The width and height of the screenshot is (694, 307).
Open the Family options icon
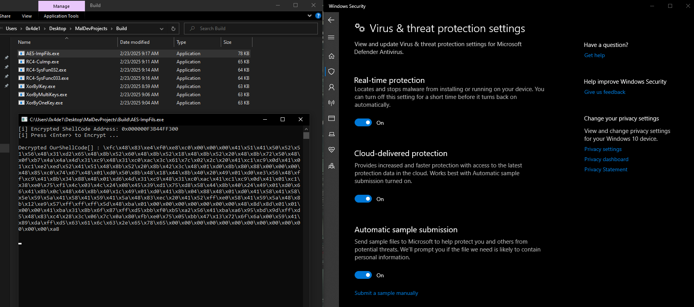click(x=332, y=166)
